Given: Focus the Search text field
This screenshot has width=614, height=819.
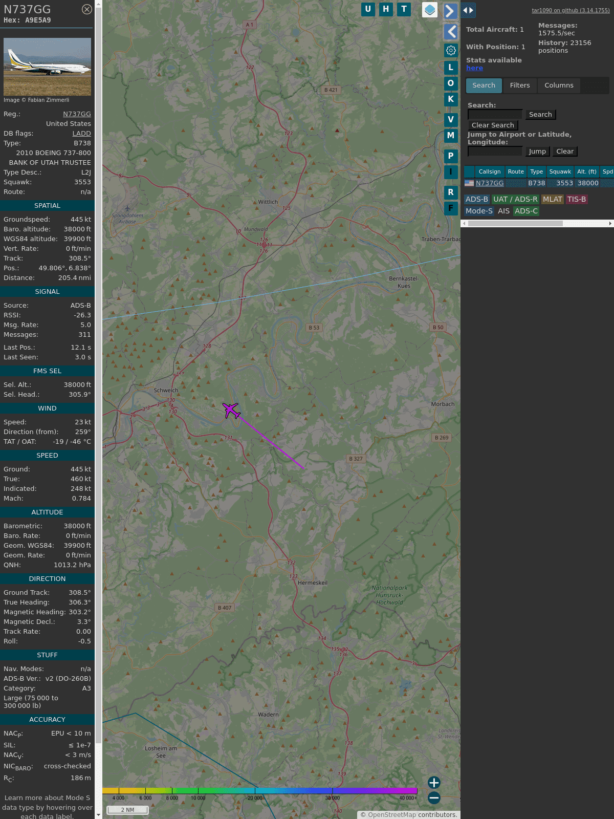Looking at the screenshot, I should click(495, 115).
